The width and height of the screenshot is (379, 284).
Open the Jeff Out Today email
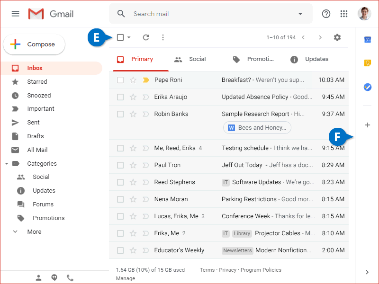[229, 165]
